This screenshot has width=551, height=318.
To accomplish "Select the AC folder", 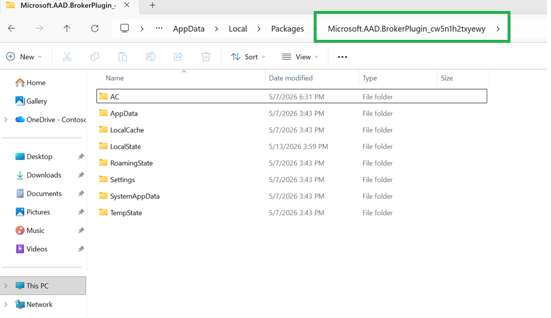I will point(292,97).
